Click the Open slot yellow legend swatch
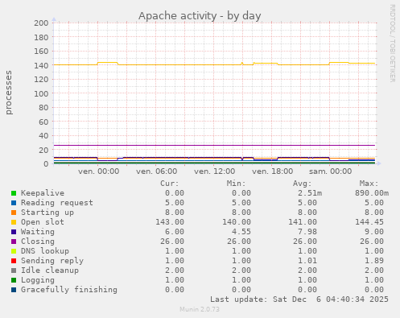The width and height of the screenshot is (400, 318). [x=14, y=222]
